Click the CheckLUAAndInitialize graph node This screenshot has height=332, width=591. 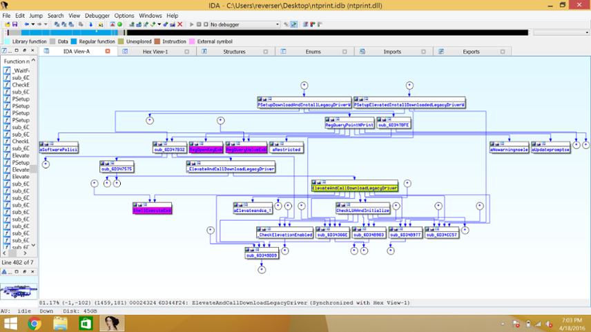pos(362,211)
